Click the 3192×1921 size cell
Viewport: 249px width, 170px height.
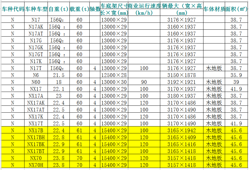(x=181, y=82)
